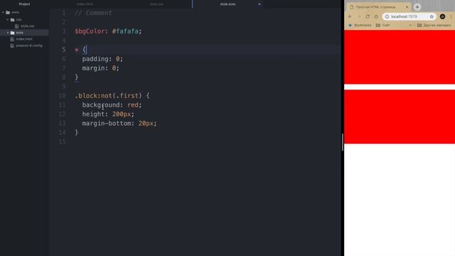The image size is (455, 256).
Task: Click the prepros config file icon
Action: pos(12,46)
